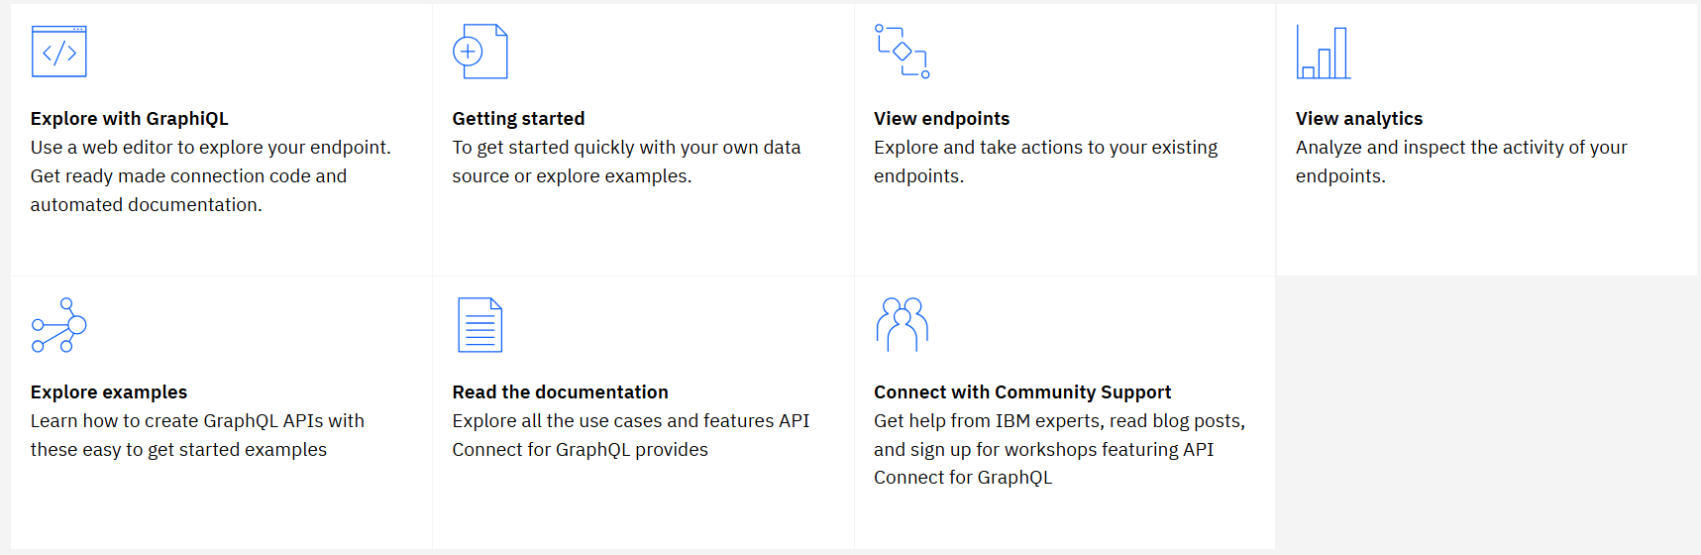Click the View endpoints flow icon
This screenshot has width=1701, height=555.
(902, 52)
